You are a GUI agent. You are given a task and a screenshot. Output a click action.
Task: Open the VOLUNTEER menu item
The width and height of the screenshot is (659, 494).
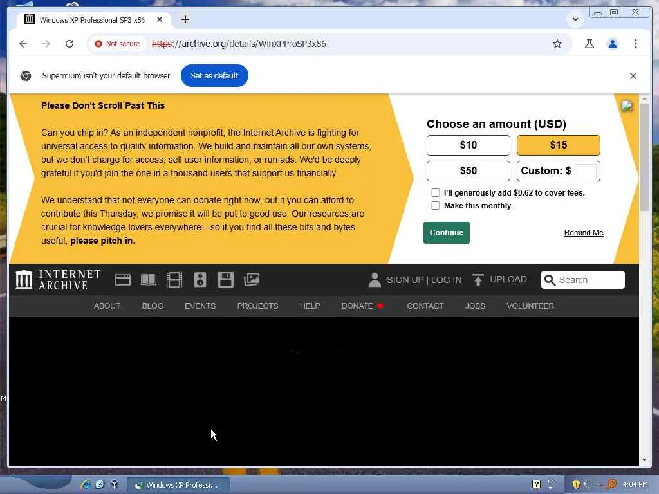pyautogui.click(x=530, y=306)
